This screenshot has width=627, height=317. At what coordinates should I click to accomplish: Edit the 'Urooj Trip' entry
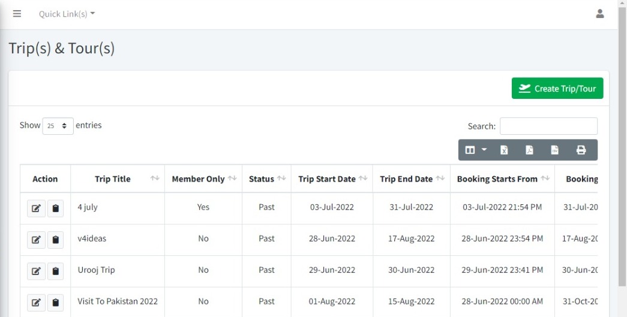(x=36, y=271)
